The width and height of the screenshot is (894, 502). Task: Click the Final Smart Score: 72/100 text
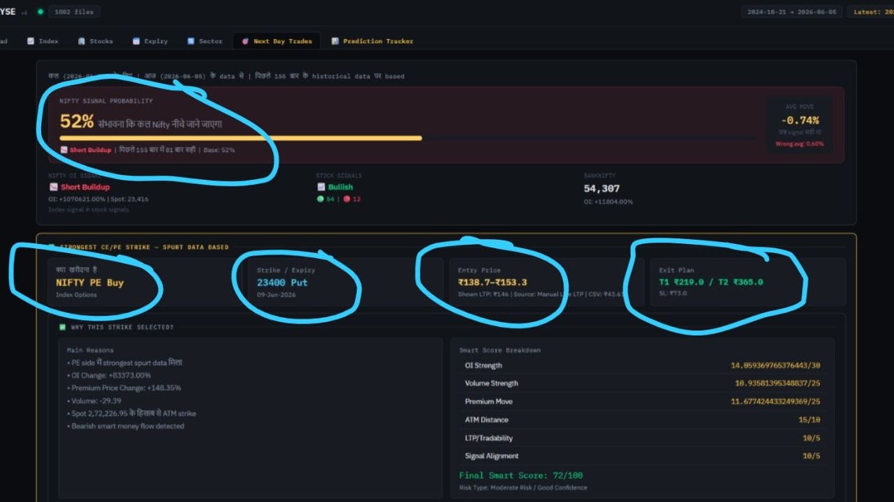click(521, 476)
